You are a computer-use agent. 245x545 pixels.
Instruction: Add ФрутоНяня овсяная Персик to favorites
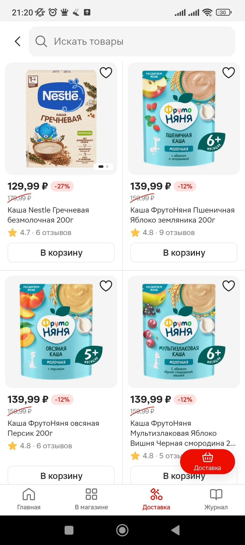(x=106, y=286)
